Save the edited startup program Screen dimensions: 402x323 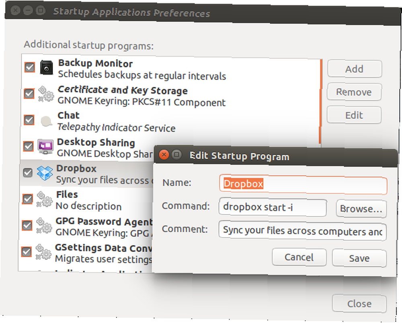[359, 258]
